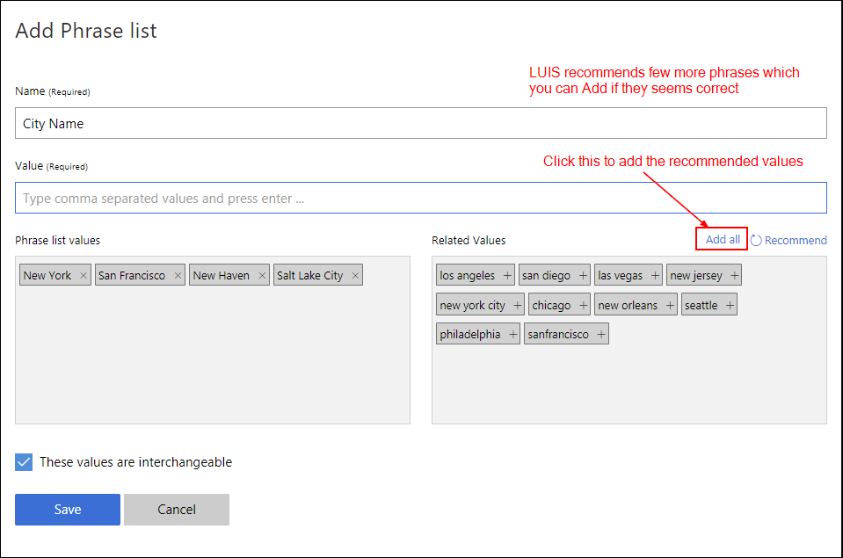The image size is (843, 558).
Task: Uncheck These values are interchangeable
Action: 25,462
